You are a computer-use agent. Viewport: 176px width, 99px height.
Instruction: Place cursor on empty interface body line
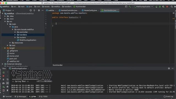111,24
